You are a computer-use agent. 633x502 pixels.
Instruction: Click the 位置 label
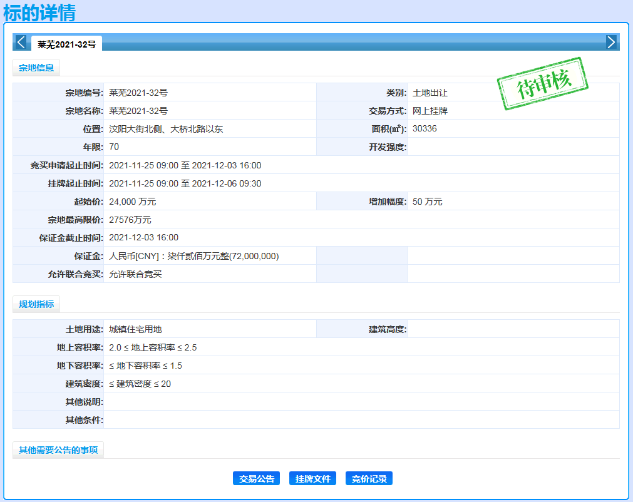point(93,129)
